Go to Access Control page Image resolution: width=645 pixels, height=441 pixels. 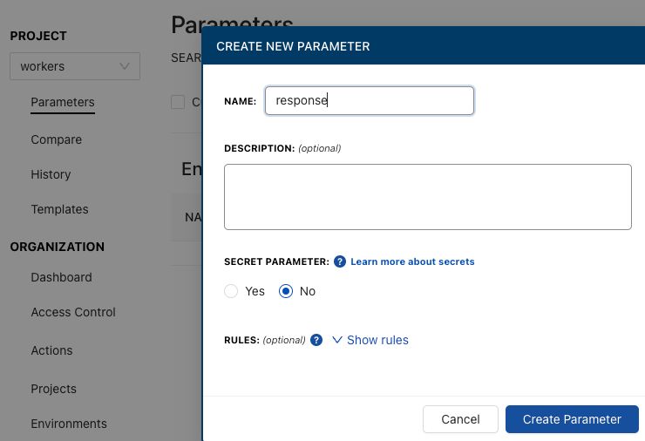73,312
